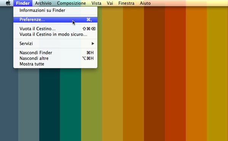
Task: Select Preferenze… in Finder menu
Action: 55,20
